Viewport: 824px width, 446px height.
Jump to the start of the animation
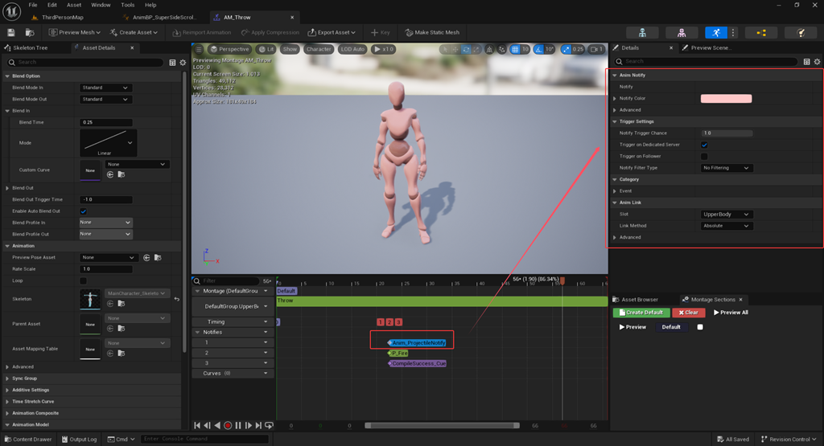click(197, 426)
